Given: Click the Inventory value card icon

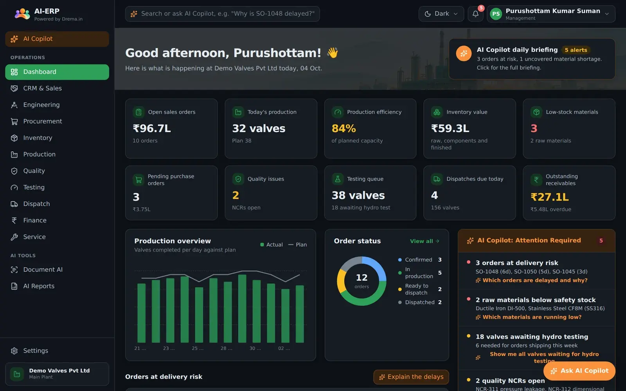Looking at the screenshot, I should pyautogui.click(x=437, y=112).
